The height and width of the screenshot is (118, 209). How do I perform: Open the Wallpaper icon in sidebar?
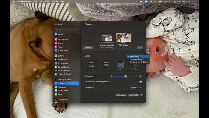coord(56,87)
